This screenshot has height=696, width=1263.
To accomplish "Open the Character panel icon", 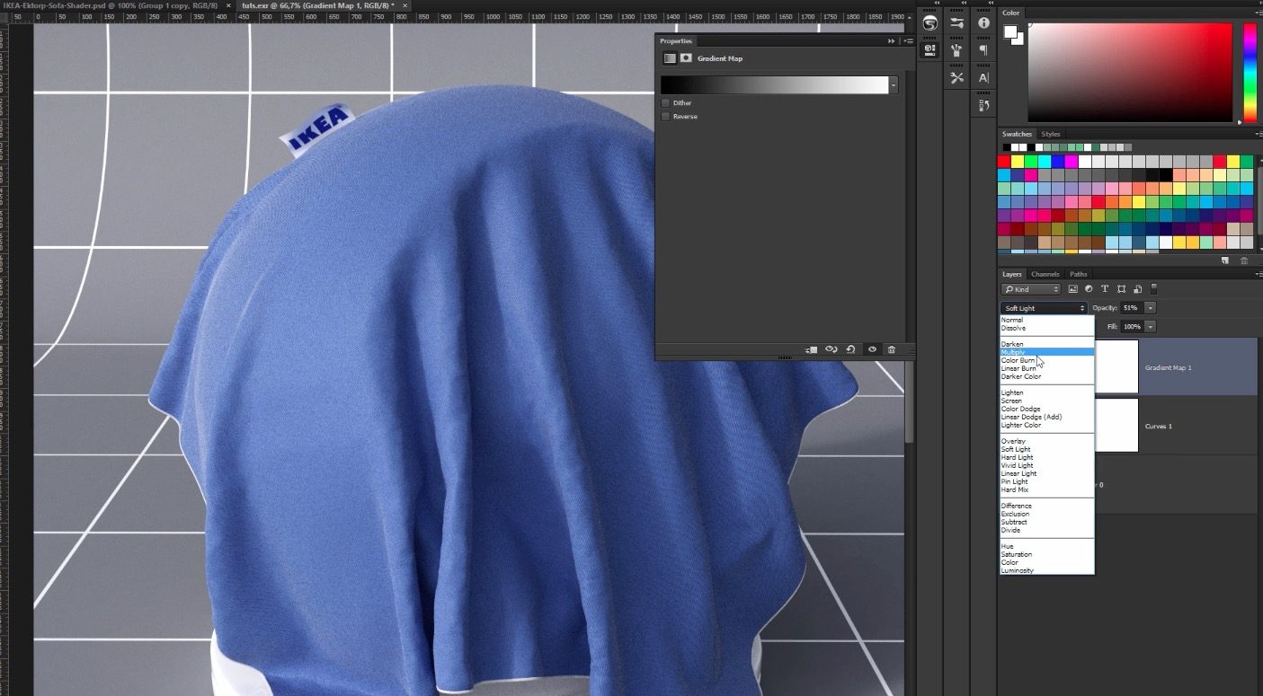I will (x=983, y=77).
